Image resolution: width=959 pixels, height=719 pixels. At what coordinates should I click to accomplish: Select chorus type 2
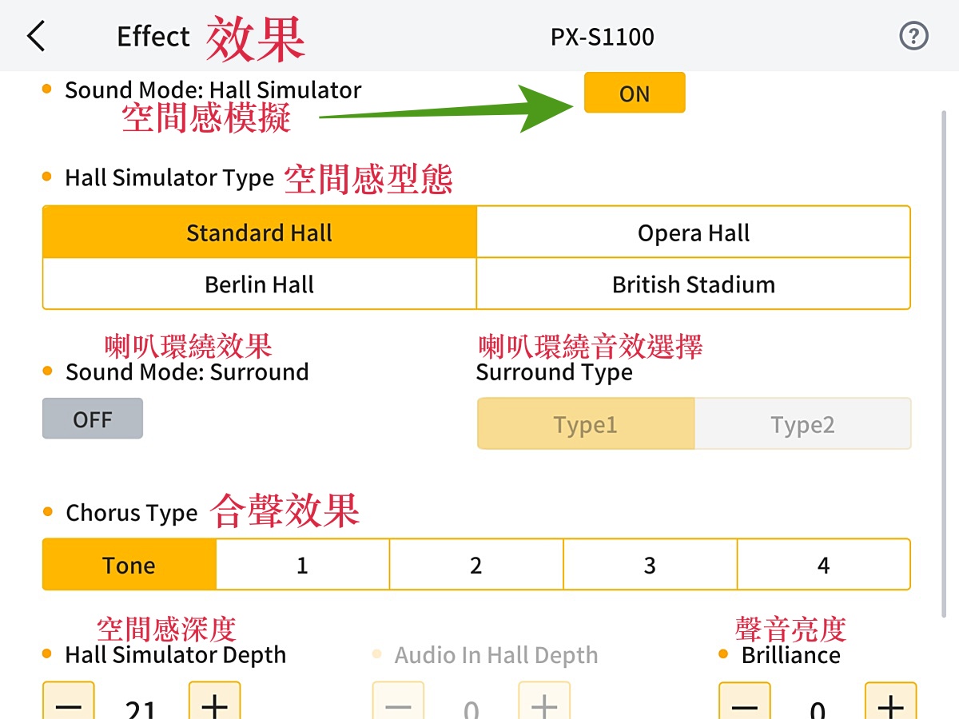(x=476, y=565)
